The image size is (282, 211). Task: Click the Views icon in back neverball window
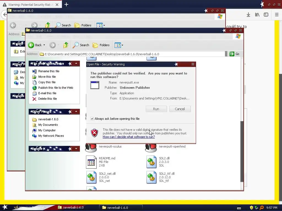[x=99, y=25]
